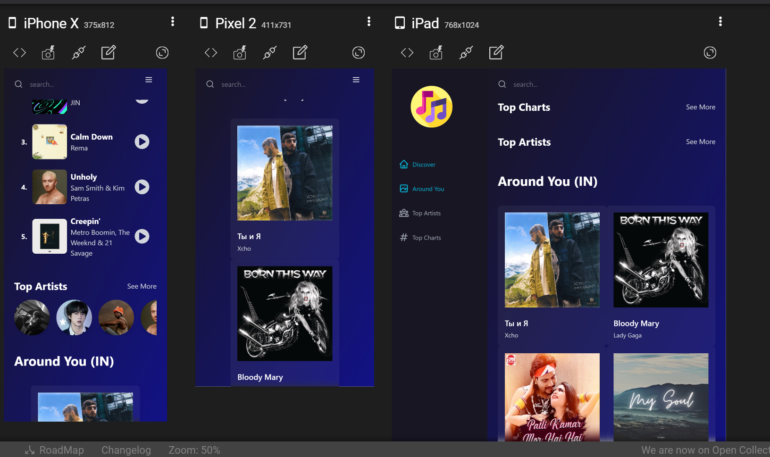Viewport: 770px width, 457px height.
Task: Open the iPhone X device options menu
Action: (173, 21)
